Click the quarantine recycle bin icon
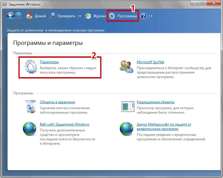 tap(31, 107)
